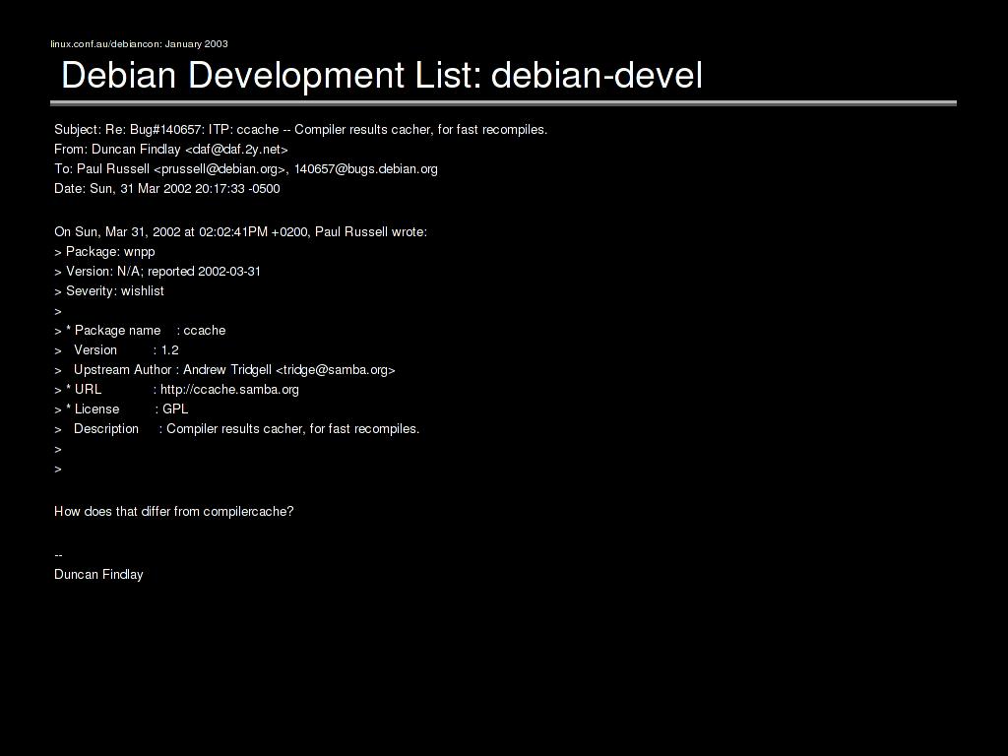Open the prussell@debian.org email address
The image size is (1008, 756).
[x=219, y=168]
